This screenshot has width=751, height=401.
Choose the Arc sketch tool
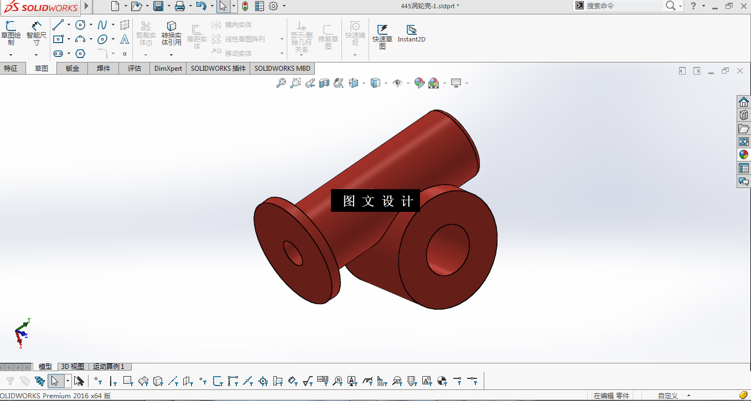pos(80,39)
